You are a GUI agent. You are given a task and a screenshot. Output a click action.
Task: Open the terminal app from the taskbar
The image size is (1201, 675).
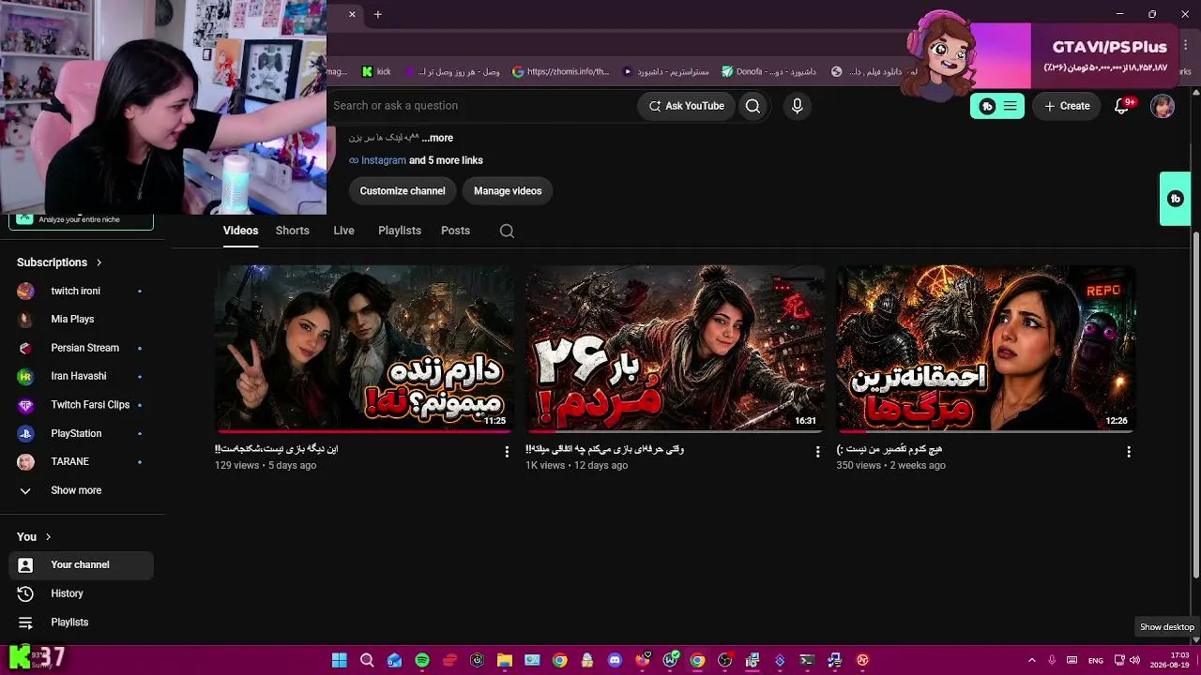[x=807, y=660]
